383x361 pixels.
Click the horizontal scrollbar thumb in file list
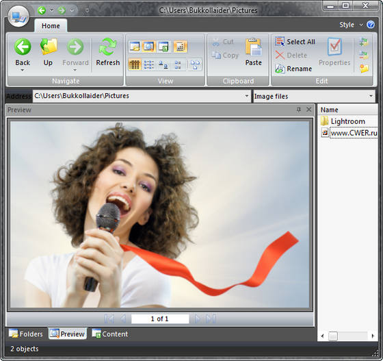click(332, 336)
